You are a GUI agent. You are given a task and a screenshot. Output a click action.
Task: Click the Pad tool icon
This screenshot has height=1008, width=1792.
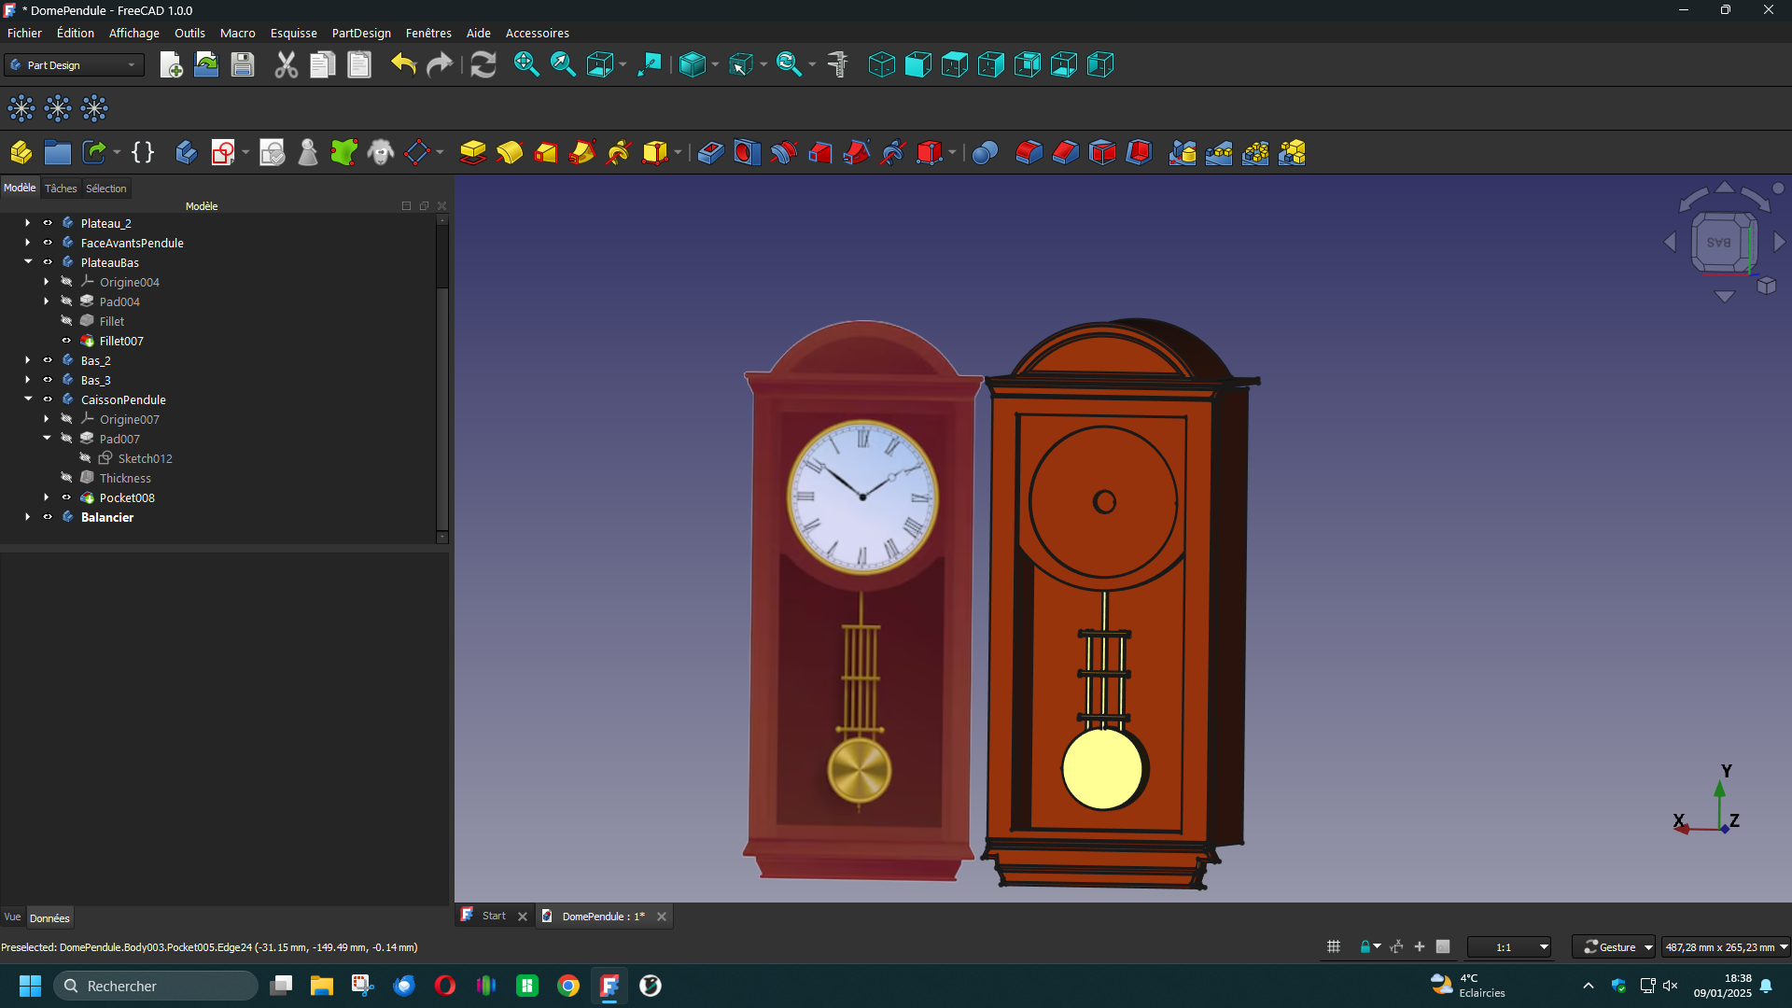pyautogui.click(x=473, y=152)
